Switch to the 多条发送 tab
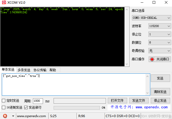Viewport: 172px width, 119px height. (24, 70)
